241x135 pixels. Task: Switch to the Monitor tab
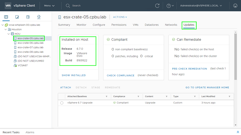tap(82, 25)
